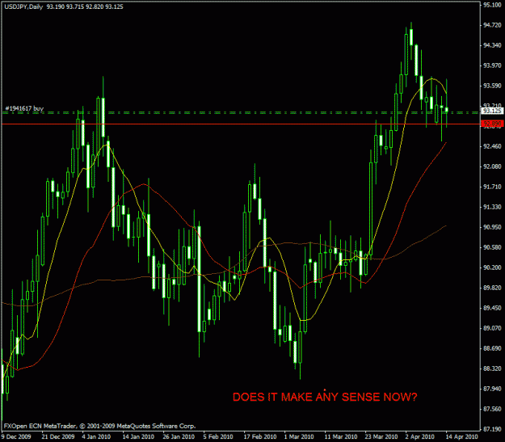505x442 pixels.
Task: Click the 87.940 price scale label
Action: click(492, 389)
